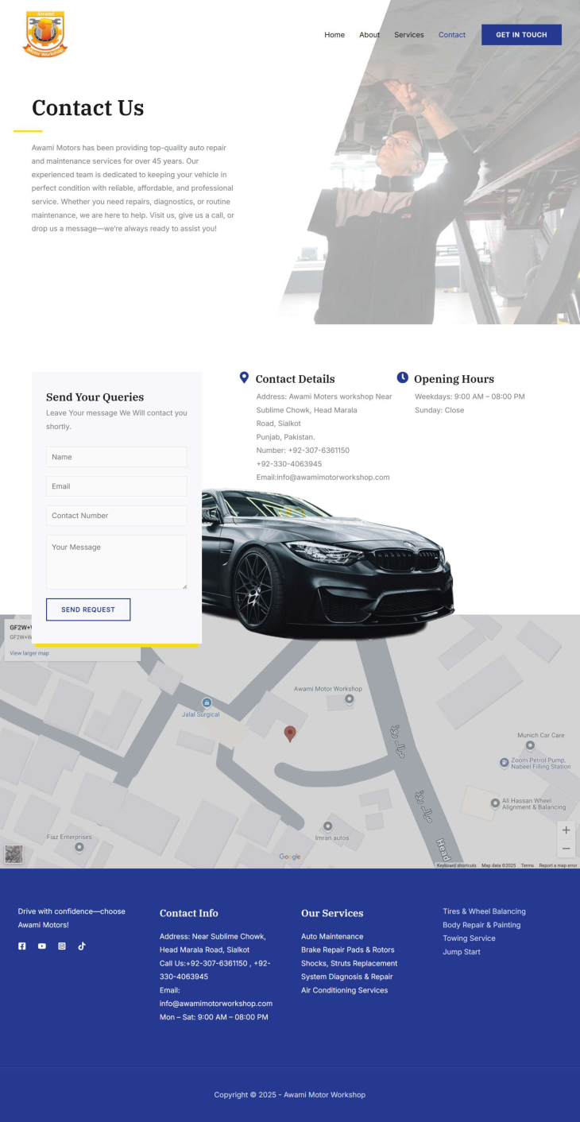580x1122 pixels.
Task: Click the map pin icon beside Contact Details
Action: pos(244,377)
